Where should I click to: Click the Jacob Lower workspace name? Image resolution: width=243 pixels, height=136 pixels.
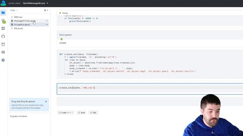click(14, 3)
